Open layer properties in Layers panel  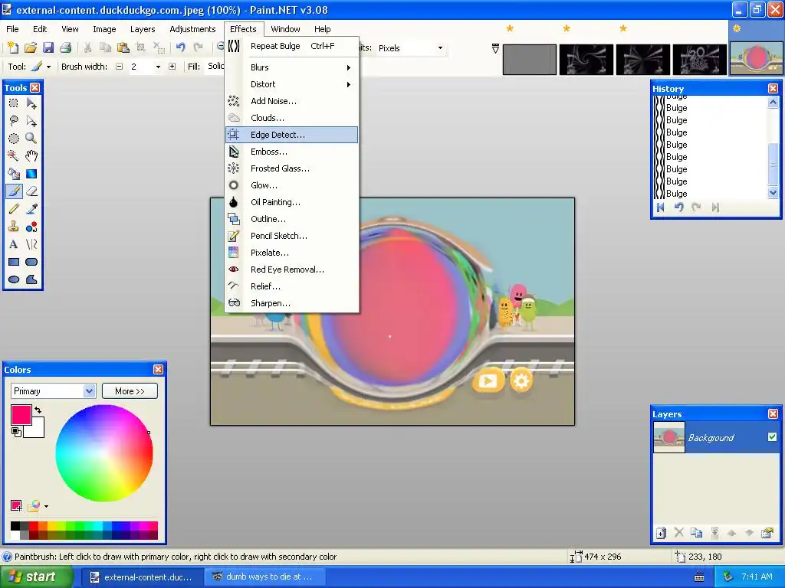(767, 533)
